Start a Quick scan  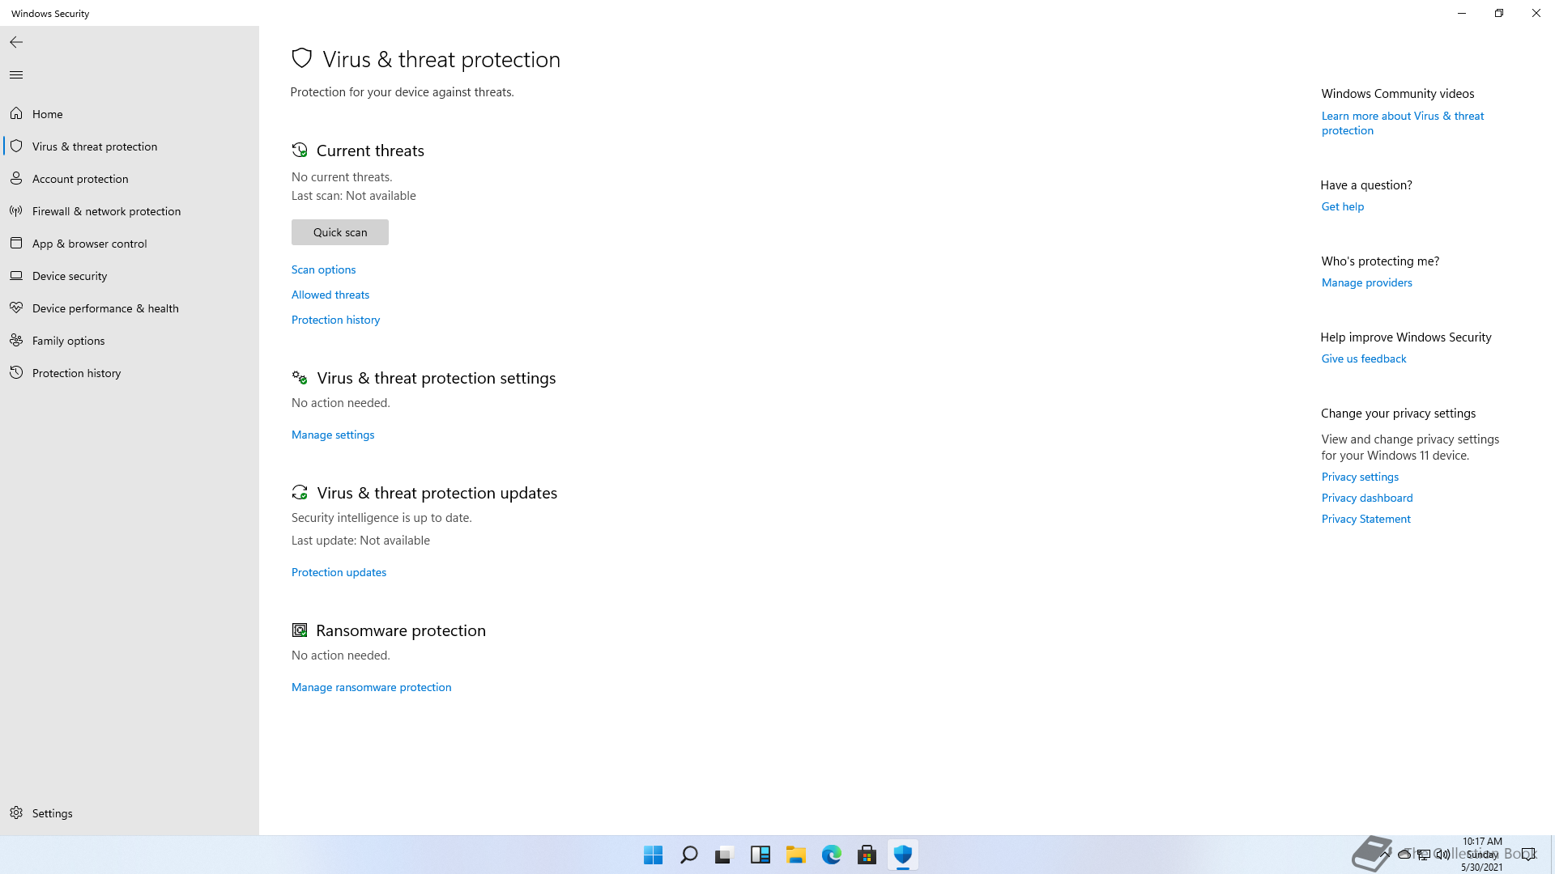tap(340, 232)
